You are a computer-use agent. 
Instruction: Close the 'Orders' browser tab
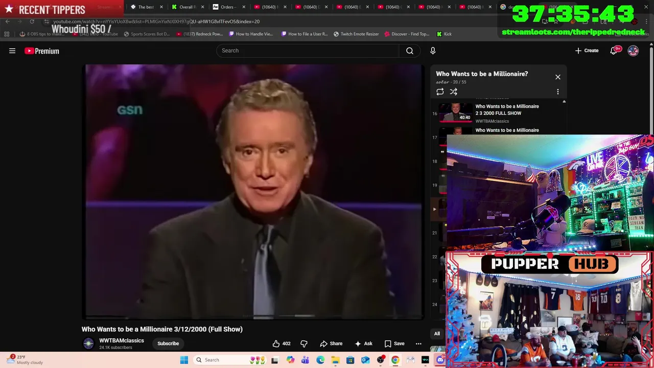[x=243, y=7]
